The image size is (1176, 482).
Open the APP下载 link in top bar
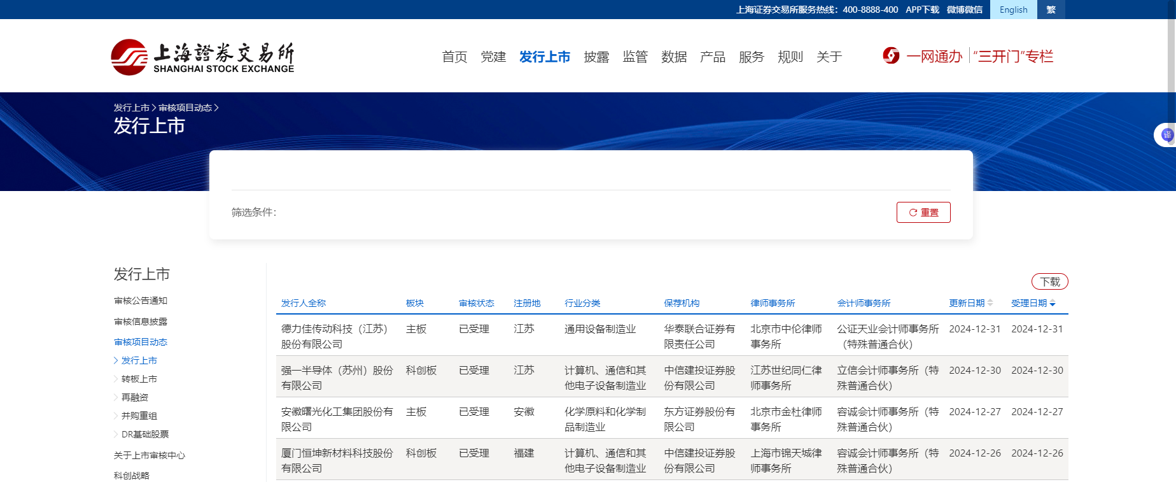[x=922, y=10]
